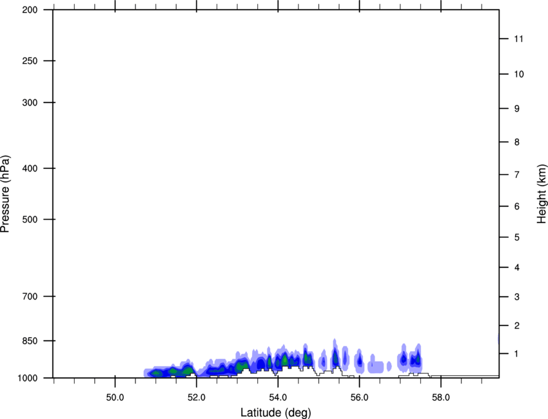The image size is (548, 419).
Task: Click the 58.0 latitude tick label
Action: coord(441,398)
